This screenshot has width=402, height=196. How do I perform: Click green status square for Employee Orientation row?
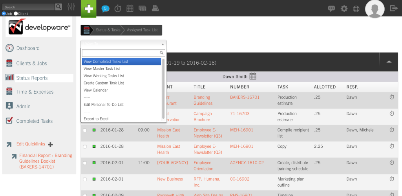(94, 163)
